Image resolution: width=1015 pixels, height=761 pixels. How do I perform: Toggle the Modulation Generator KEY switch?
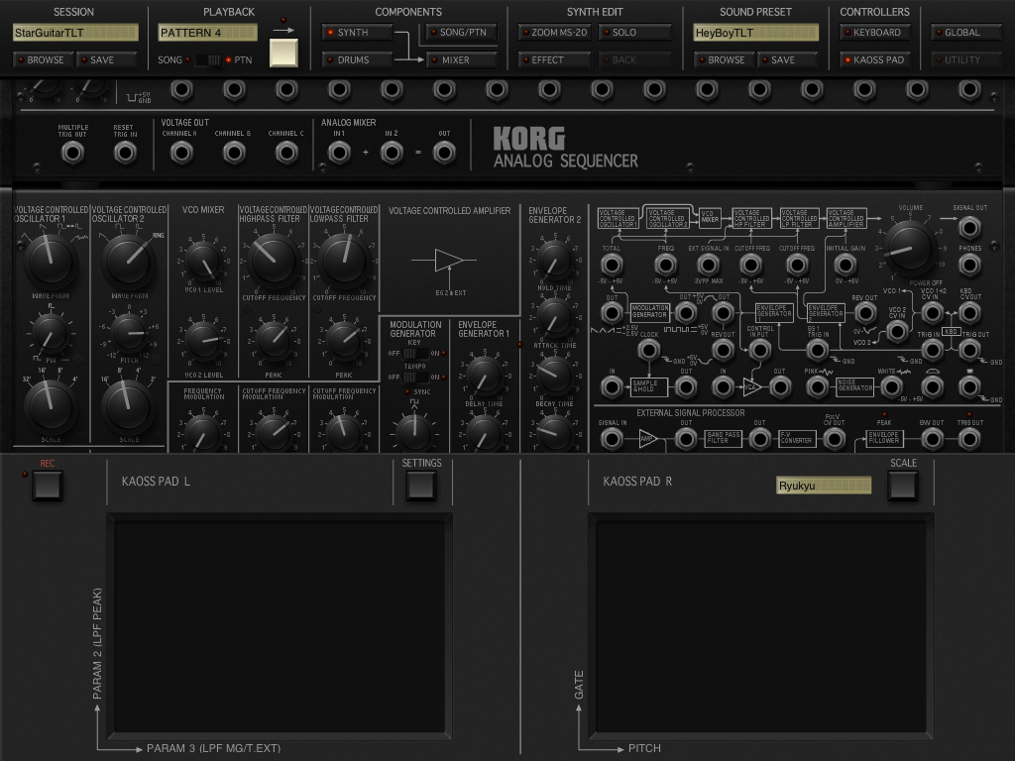(415, 354)
